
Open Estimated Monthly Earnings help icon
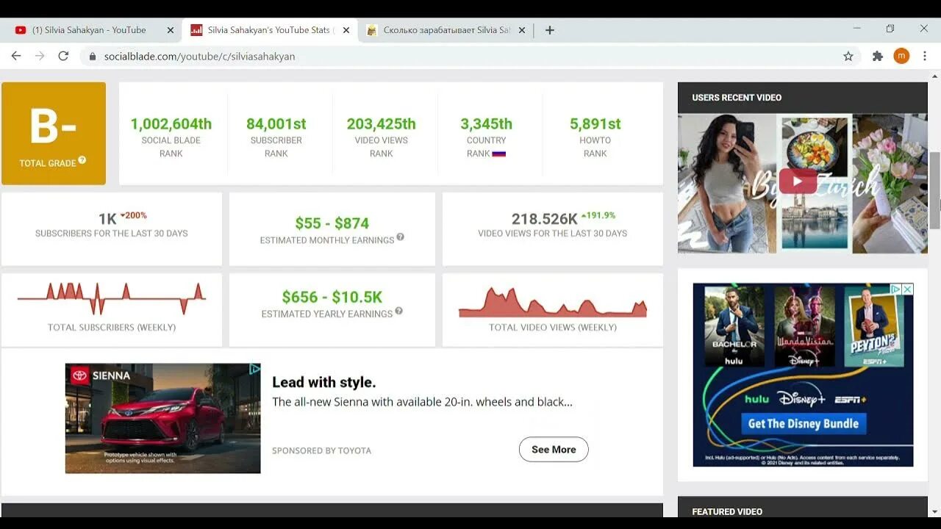(401, 237)
